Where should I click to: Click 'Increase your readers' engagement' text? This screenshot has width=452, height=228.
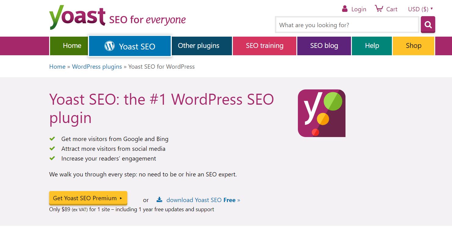click(109, 158)
